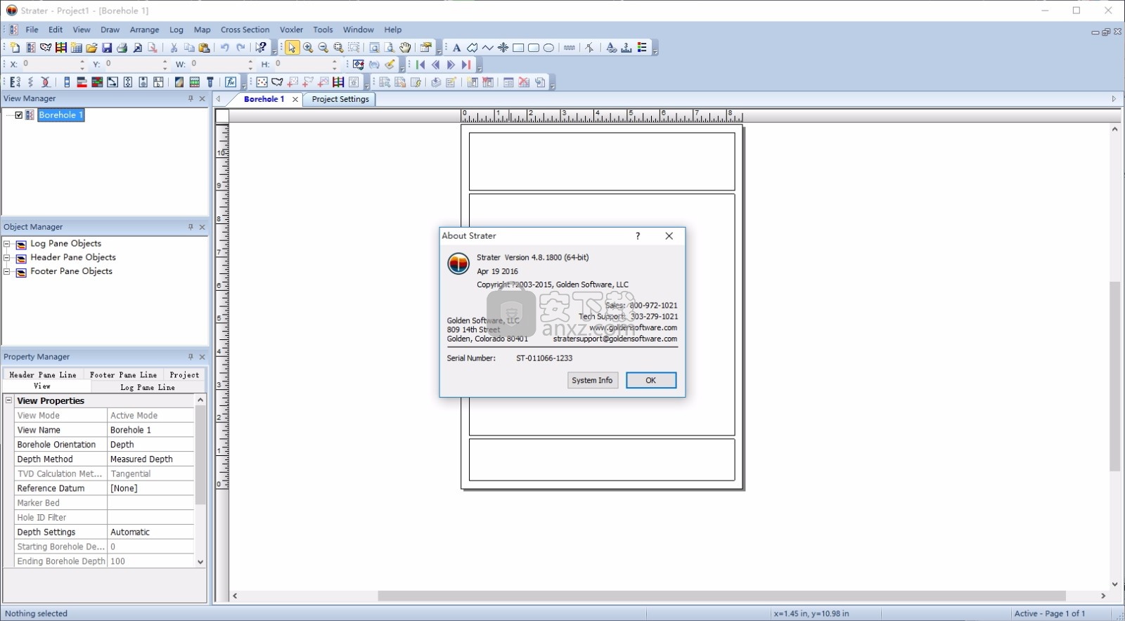
Task: Select the Ellipse drawing tool
Action: point(549,47)
